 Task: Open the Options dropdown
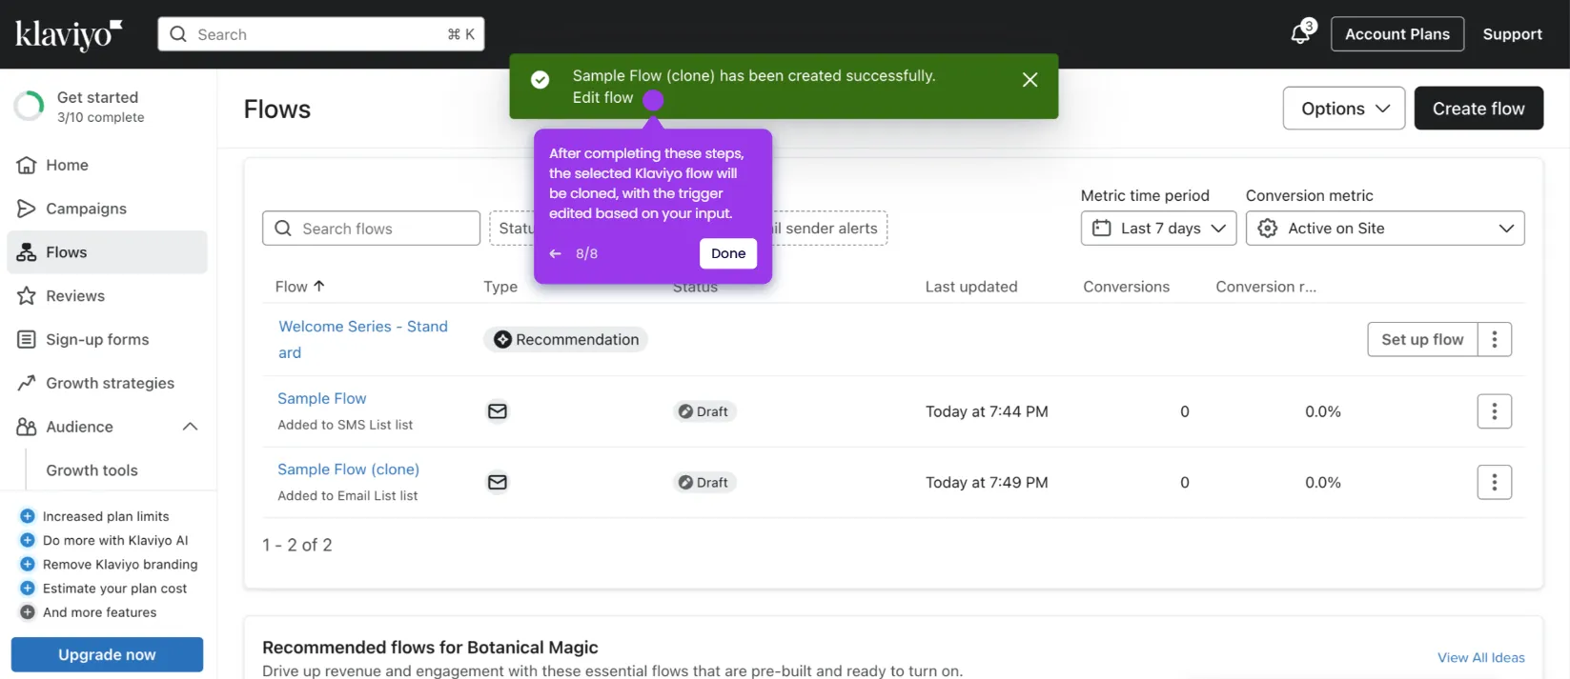pos(1344,109)
